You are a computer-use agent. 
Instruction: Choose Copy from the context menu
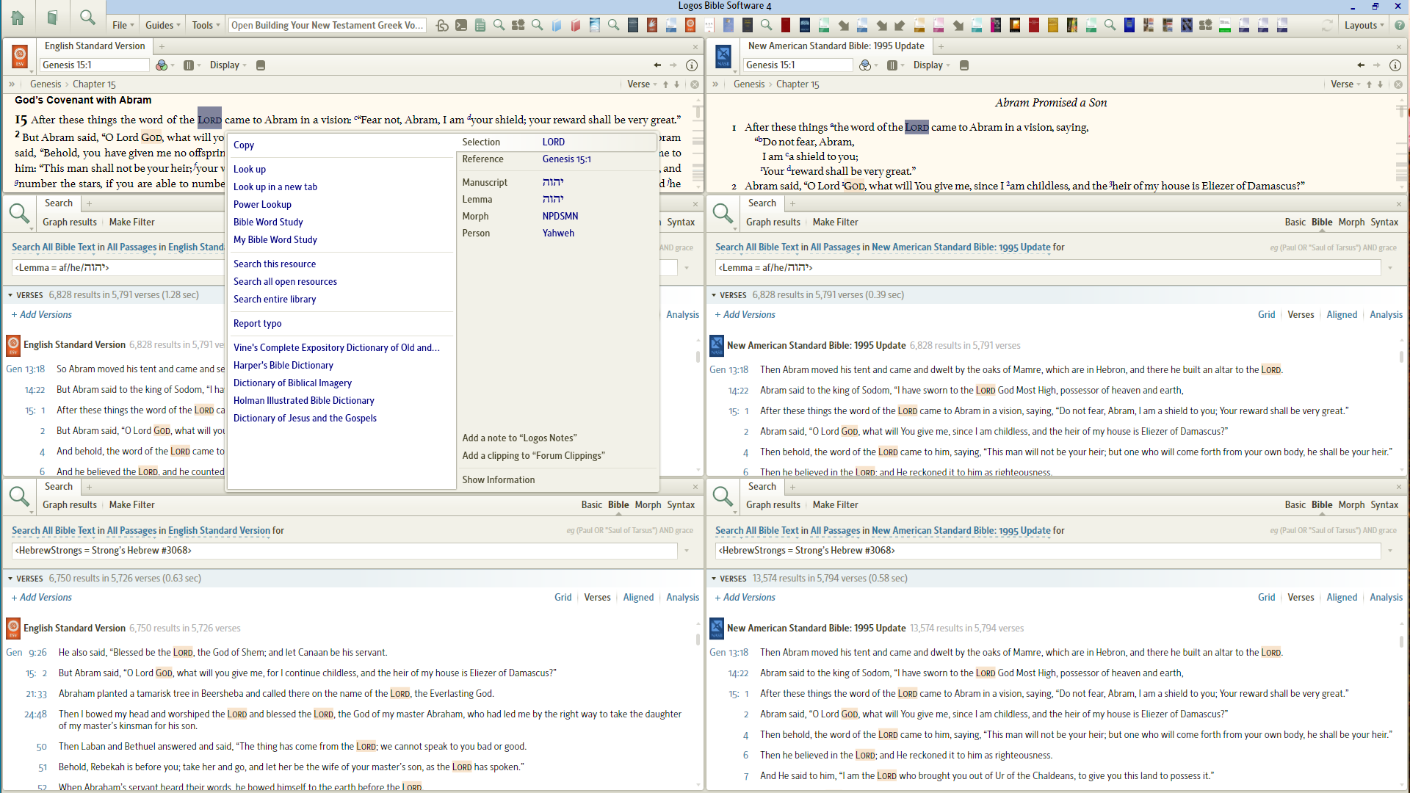244,145
